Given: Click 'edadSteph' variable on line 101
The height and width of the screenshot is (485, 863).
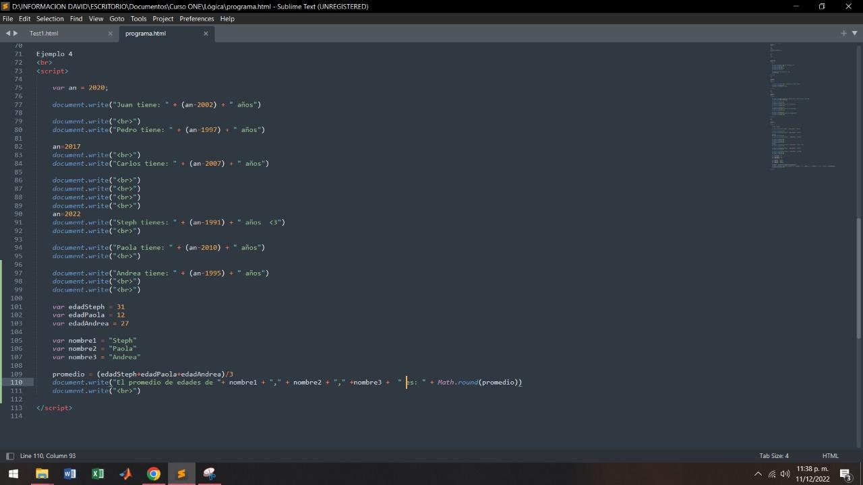Looking at the screenshot, I should pyautogui.click(x=86, y=306).
